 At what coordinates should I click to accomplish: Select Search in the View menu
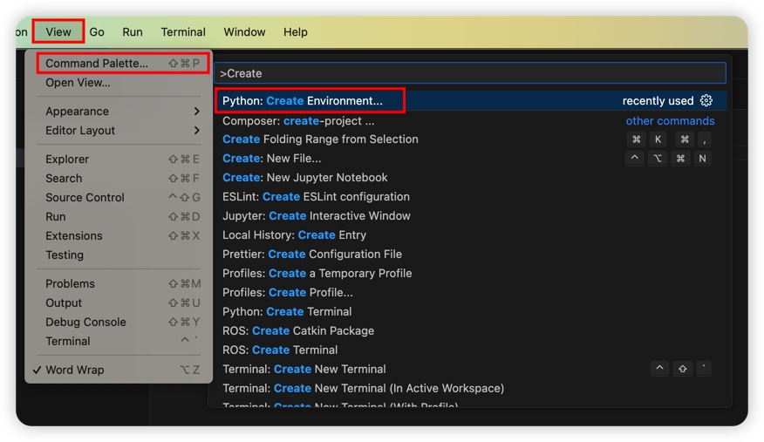point(119,178)
